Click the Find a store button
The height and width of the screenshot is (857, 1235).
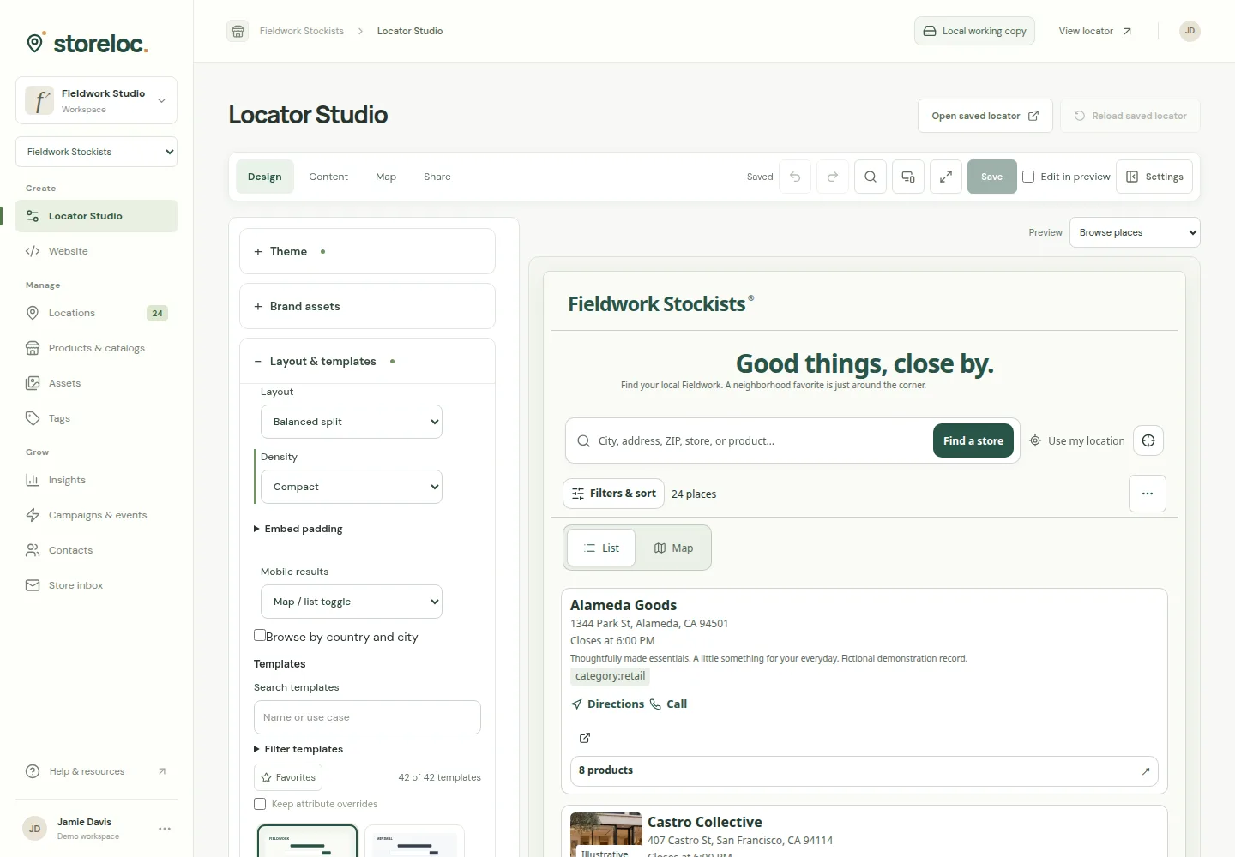coord(973,440)
